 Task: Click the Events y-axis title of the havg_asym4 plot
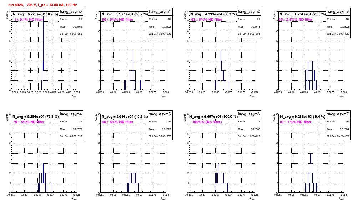[7, 118]
